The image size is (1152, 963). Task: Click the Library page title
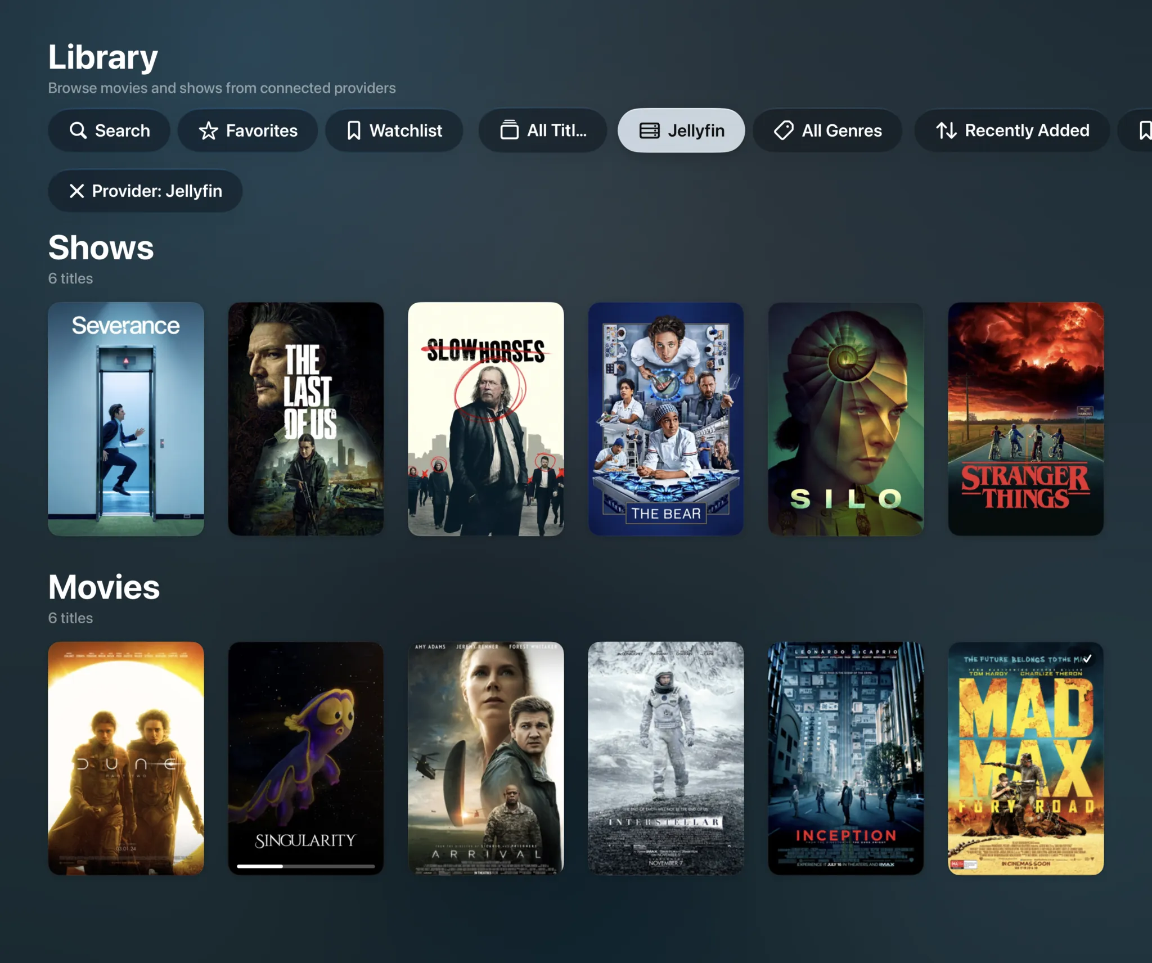pyautogui.click(x=103, y=57)
